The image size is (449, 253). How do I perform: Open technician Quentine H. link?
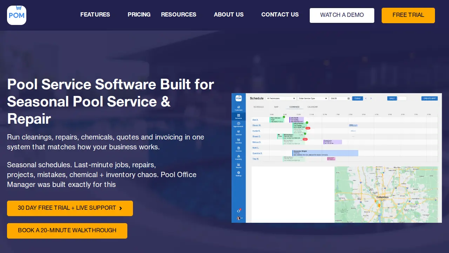pos(257,153)
